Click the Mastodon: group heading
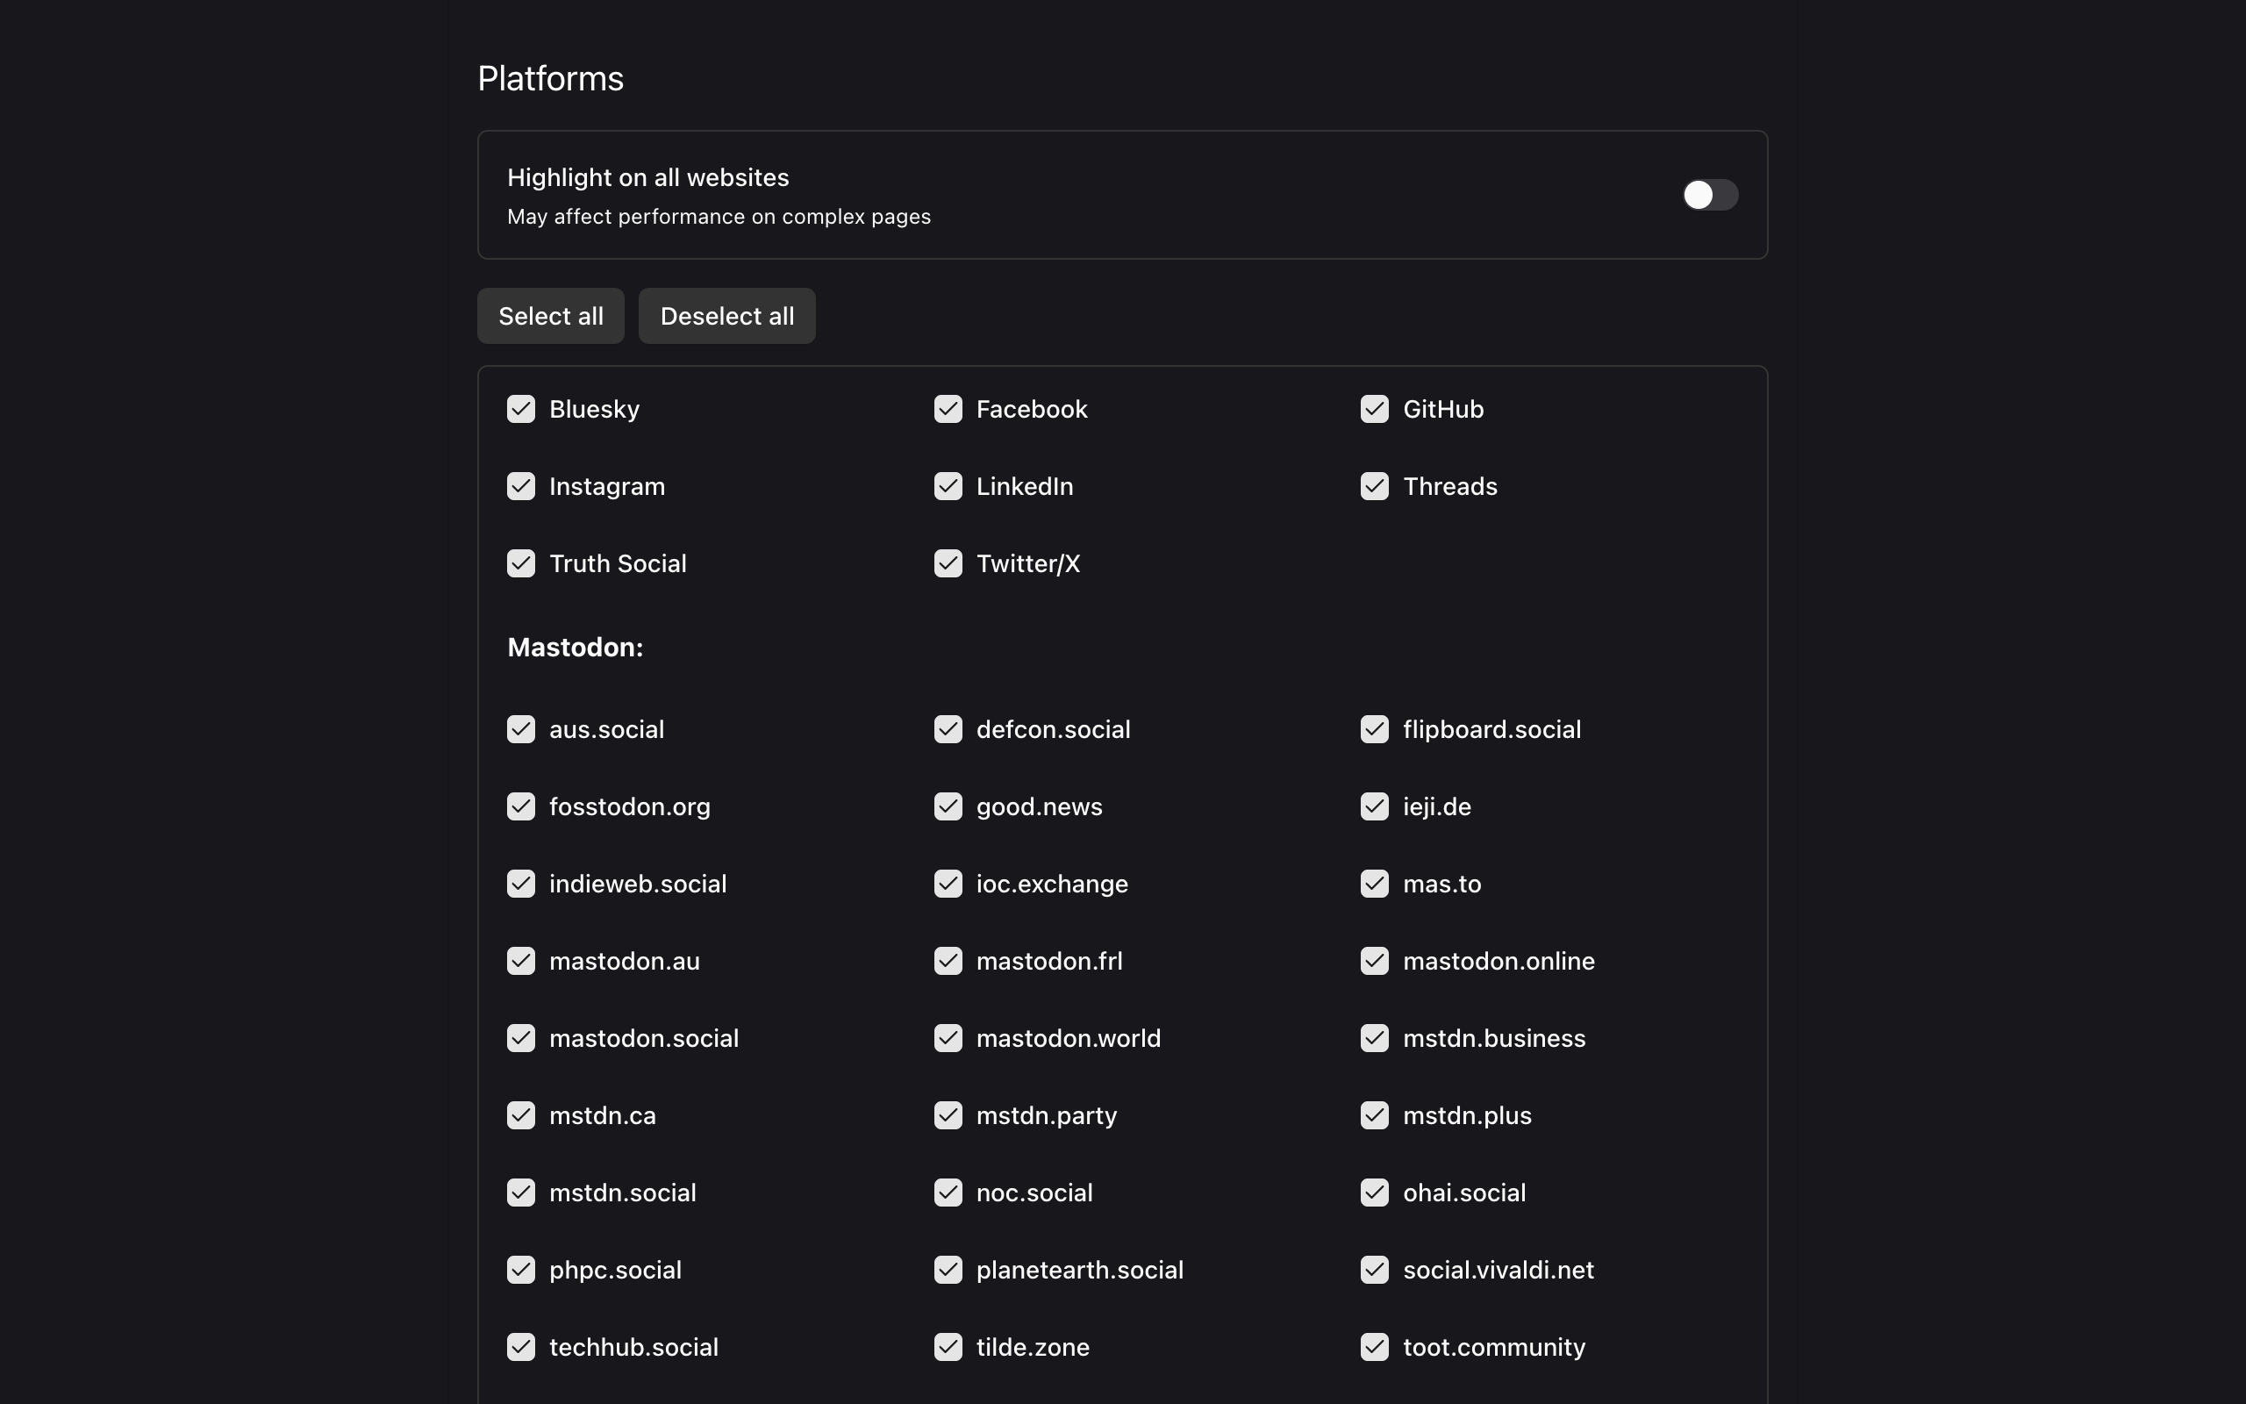 576,648
